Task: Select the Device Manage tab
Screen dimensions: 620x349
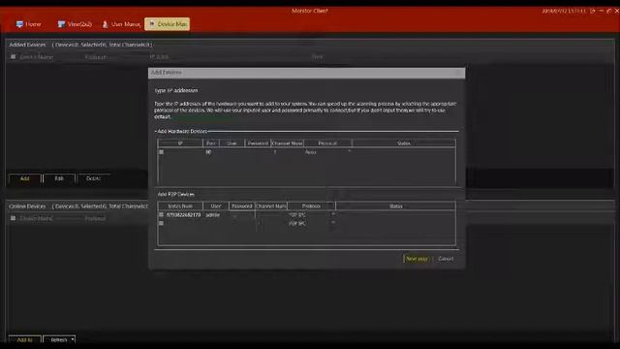Action: [168, 24]
